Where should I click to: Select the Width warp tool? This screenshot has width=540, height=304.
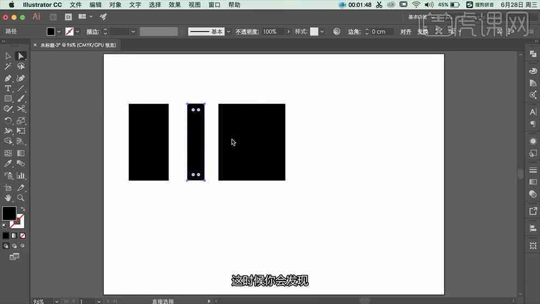pyautogui.click(x=8, y=131)
